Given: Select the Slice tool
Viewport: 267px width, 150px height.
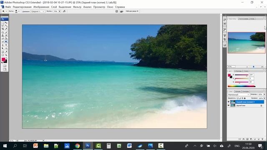Looking at the screenshot, I should click(6, 29).
